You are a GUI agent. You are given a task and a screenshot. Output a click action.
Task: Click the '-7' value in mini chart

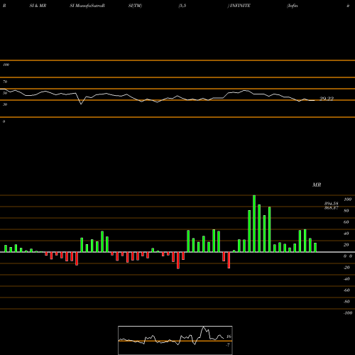pos(228,345)
